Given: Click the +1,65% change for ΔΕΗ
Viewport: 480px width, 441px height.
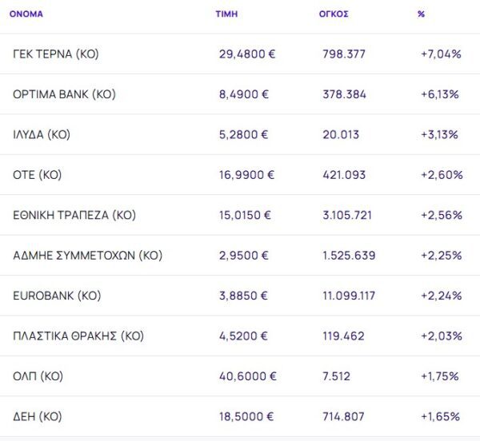Looking at the screenshot, I should (440, 417).
